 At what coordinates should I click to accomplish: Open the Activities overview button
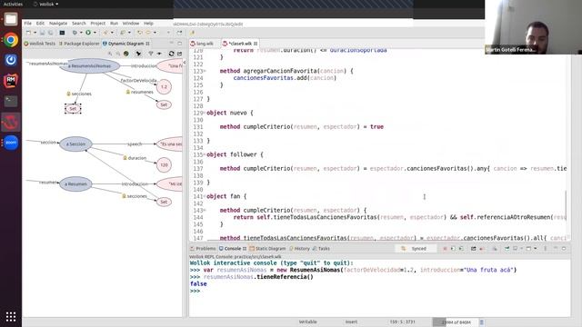coord(13,4)
